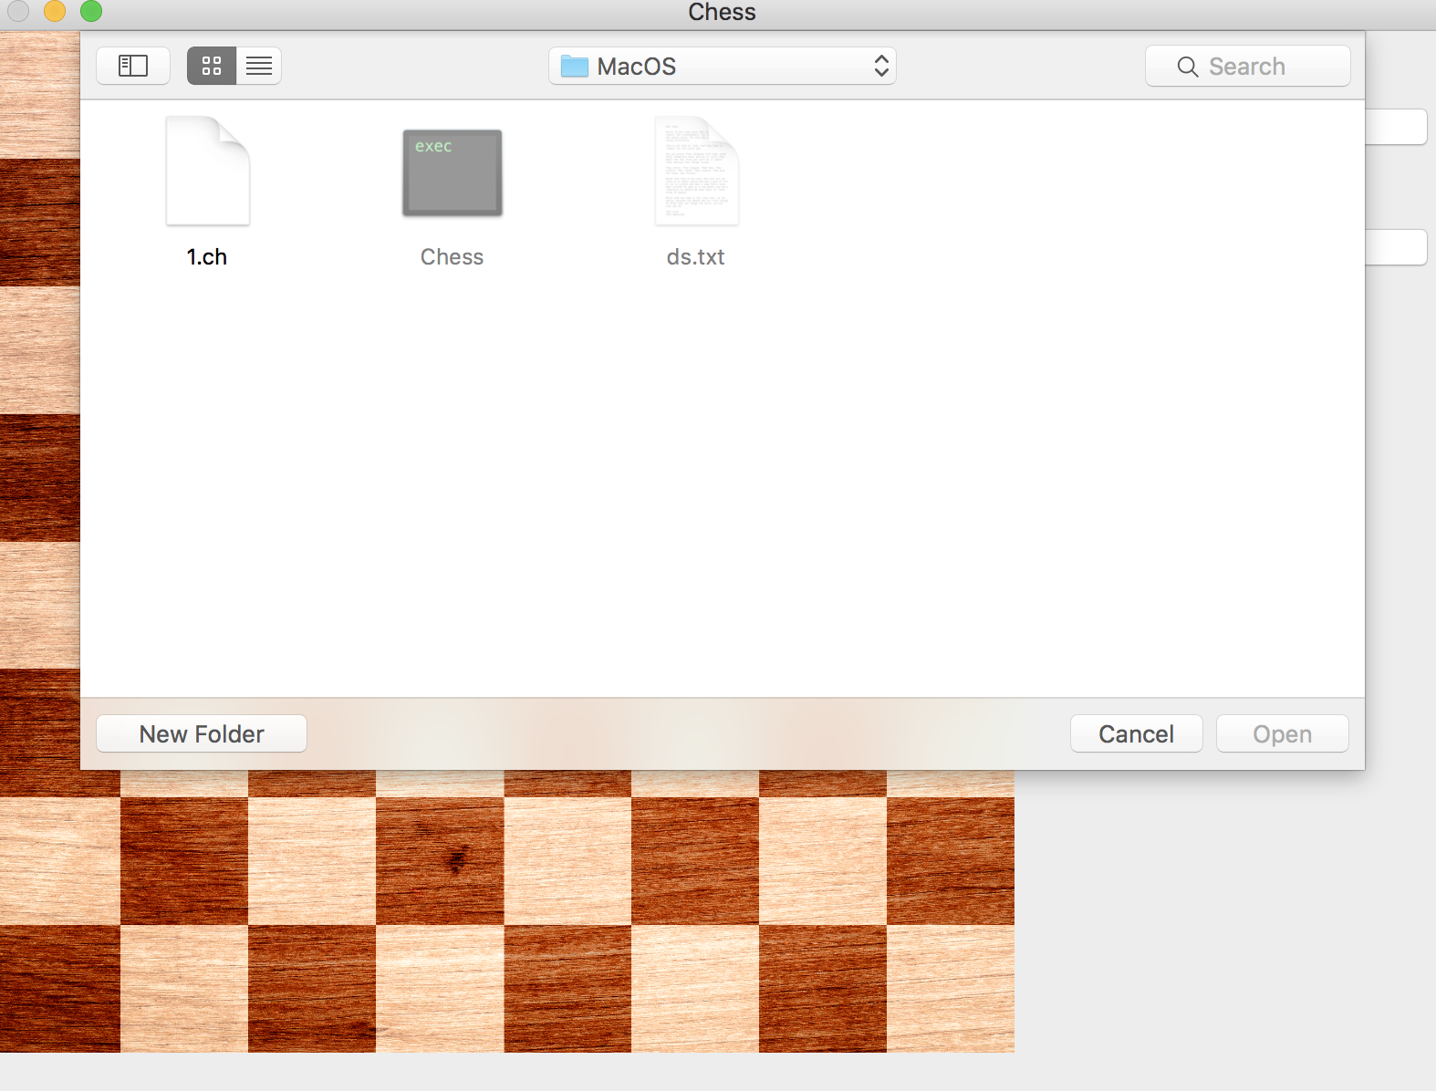Click the ds.txt file name label

[696, 257]
